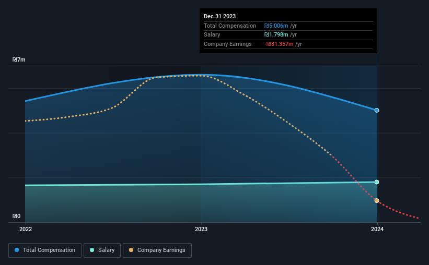The height and width of the screenshot is (265, 429).
Task: Click the 2022 x-axis label
Action: [26, 229]
